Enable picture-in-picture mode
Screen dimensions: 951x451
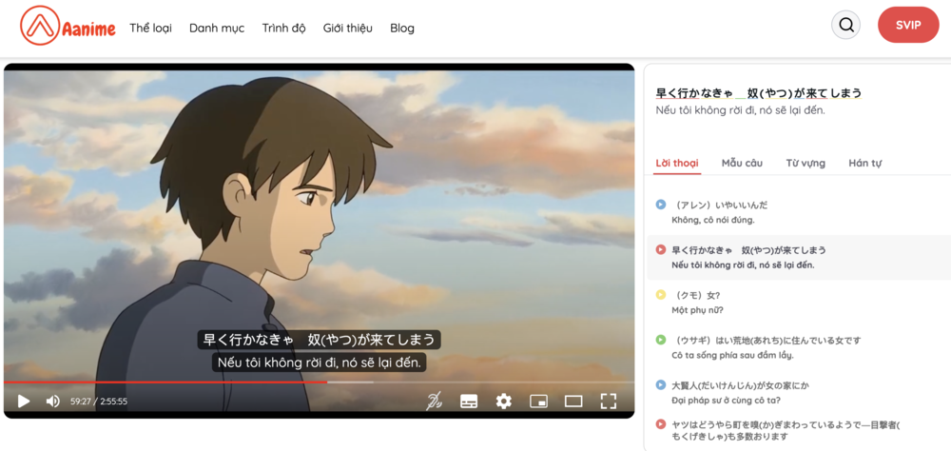click(538, 402)
